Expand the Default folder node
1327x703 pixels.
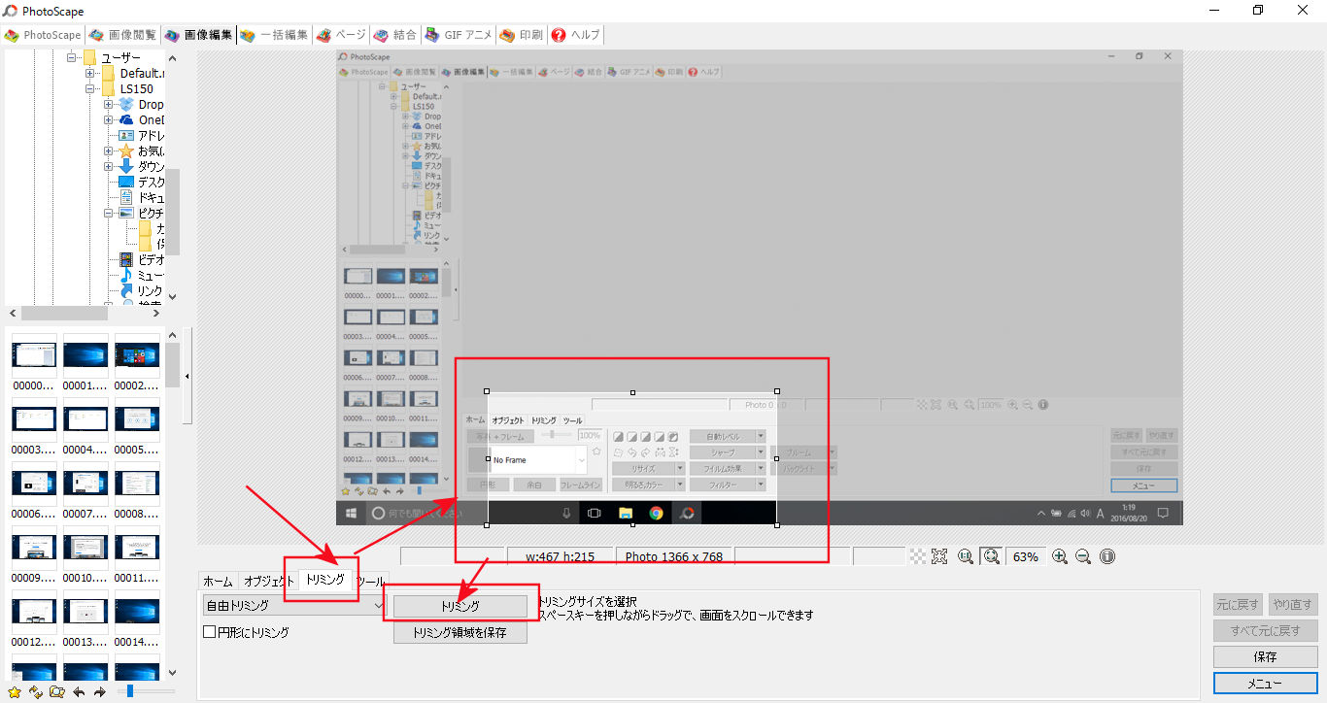coord(90,73)
